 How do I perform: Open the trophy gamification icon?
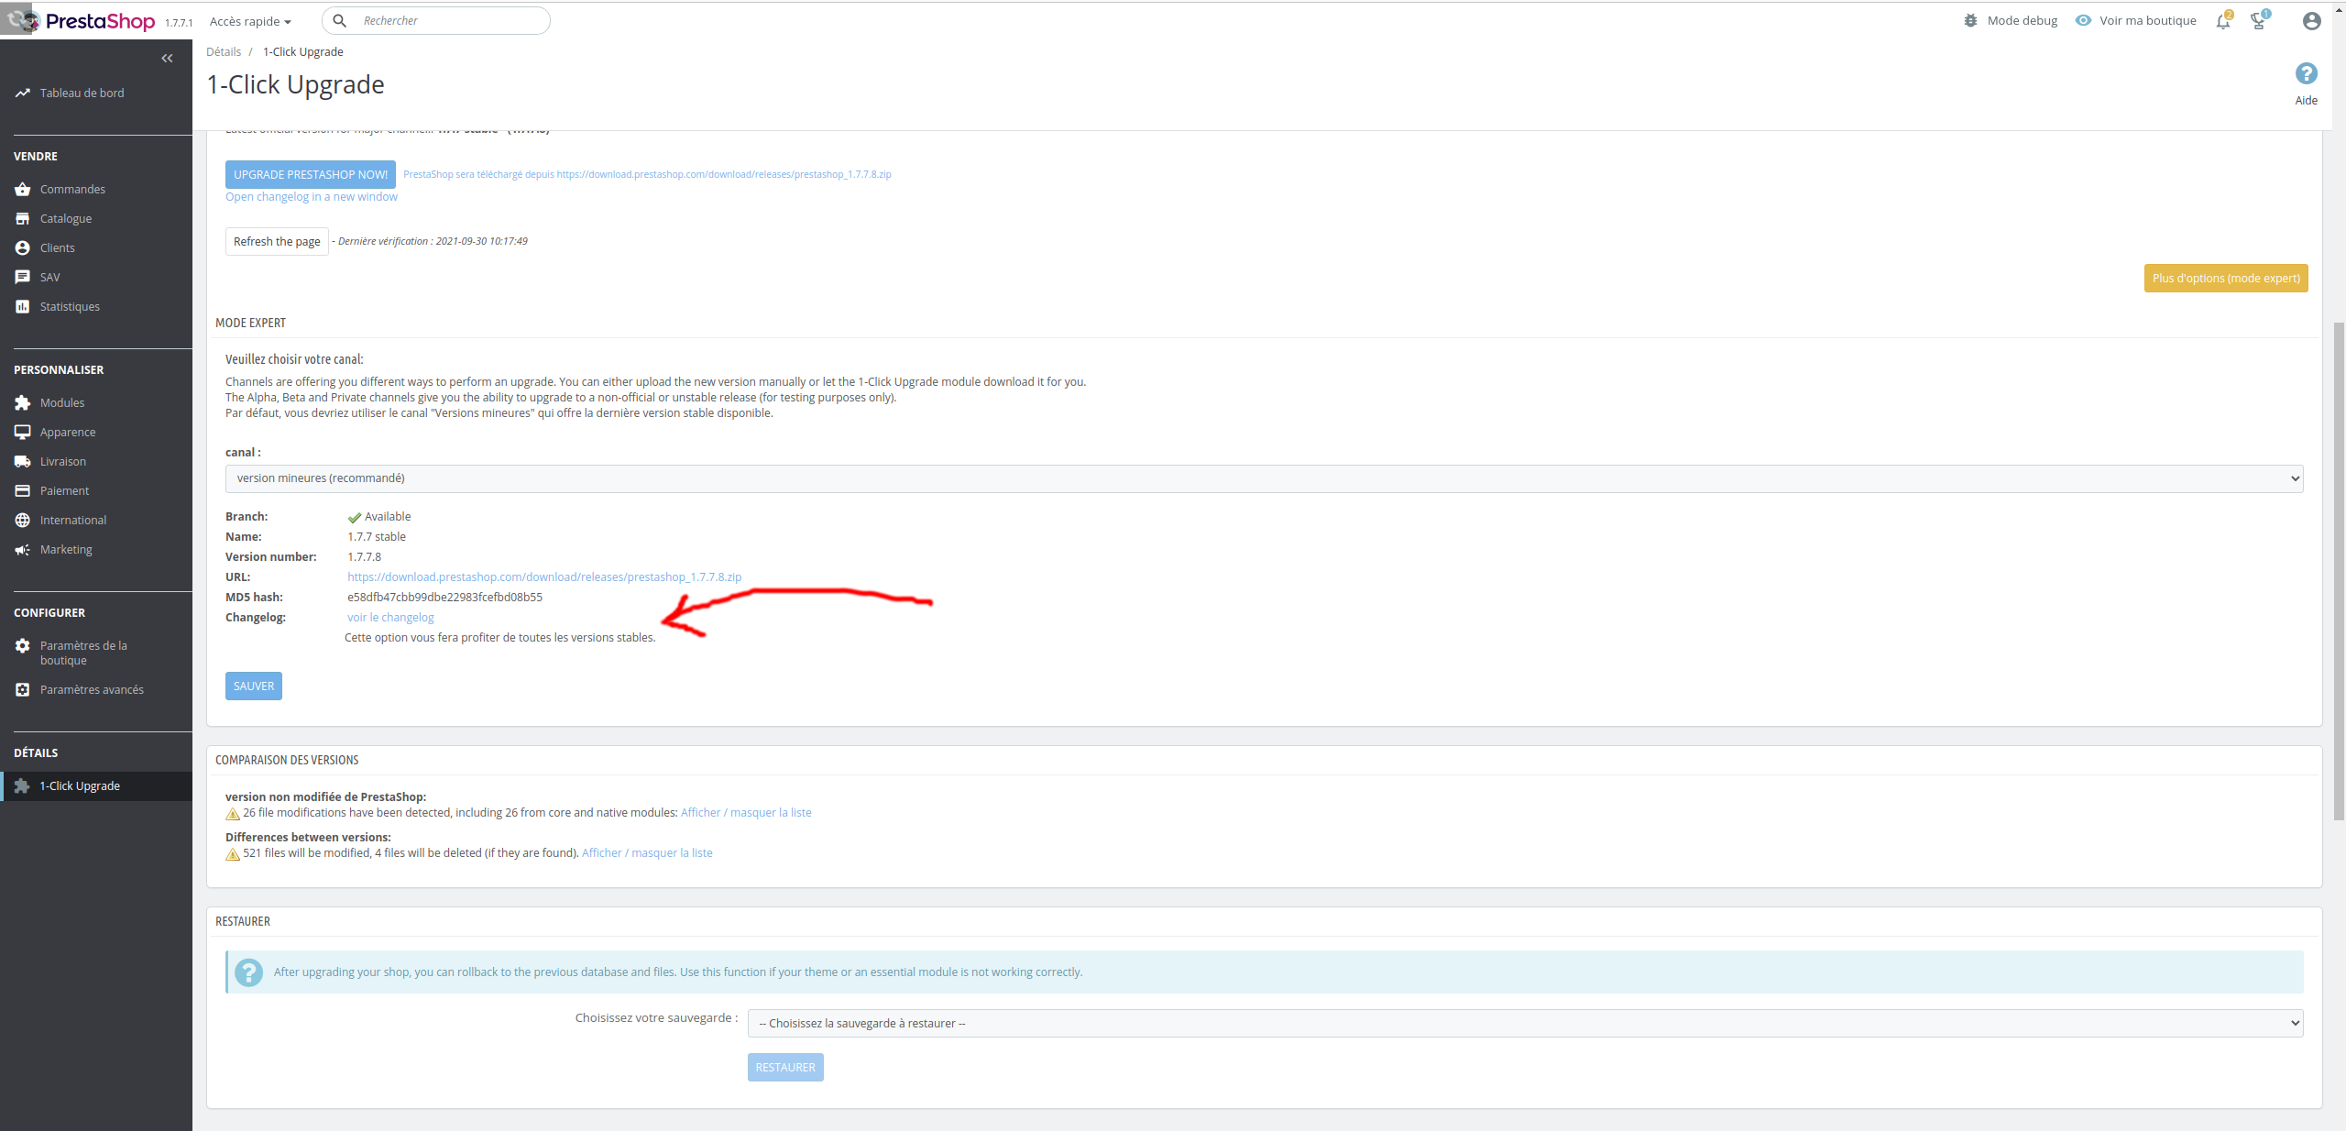[x=2259, y=21]
